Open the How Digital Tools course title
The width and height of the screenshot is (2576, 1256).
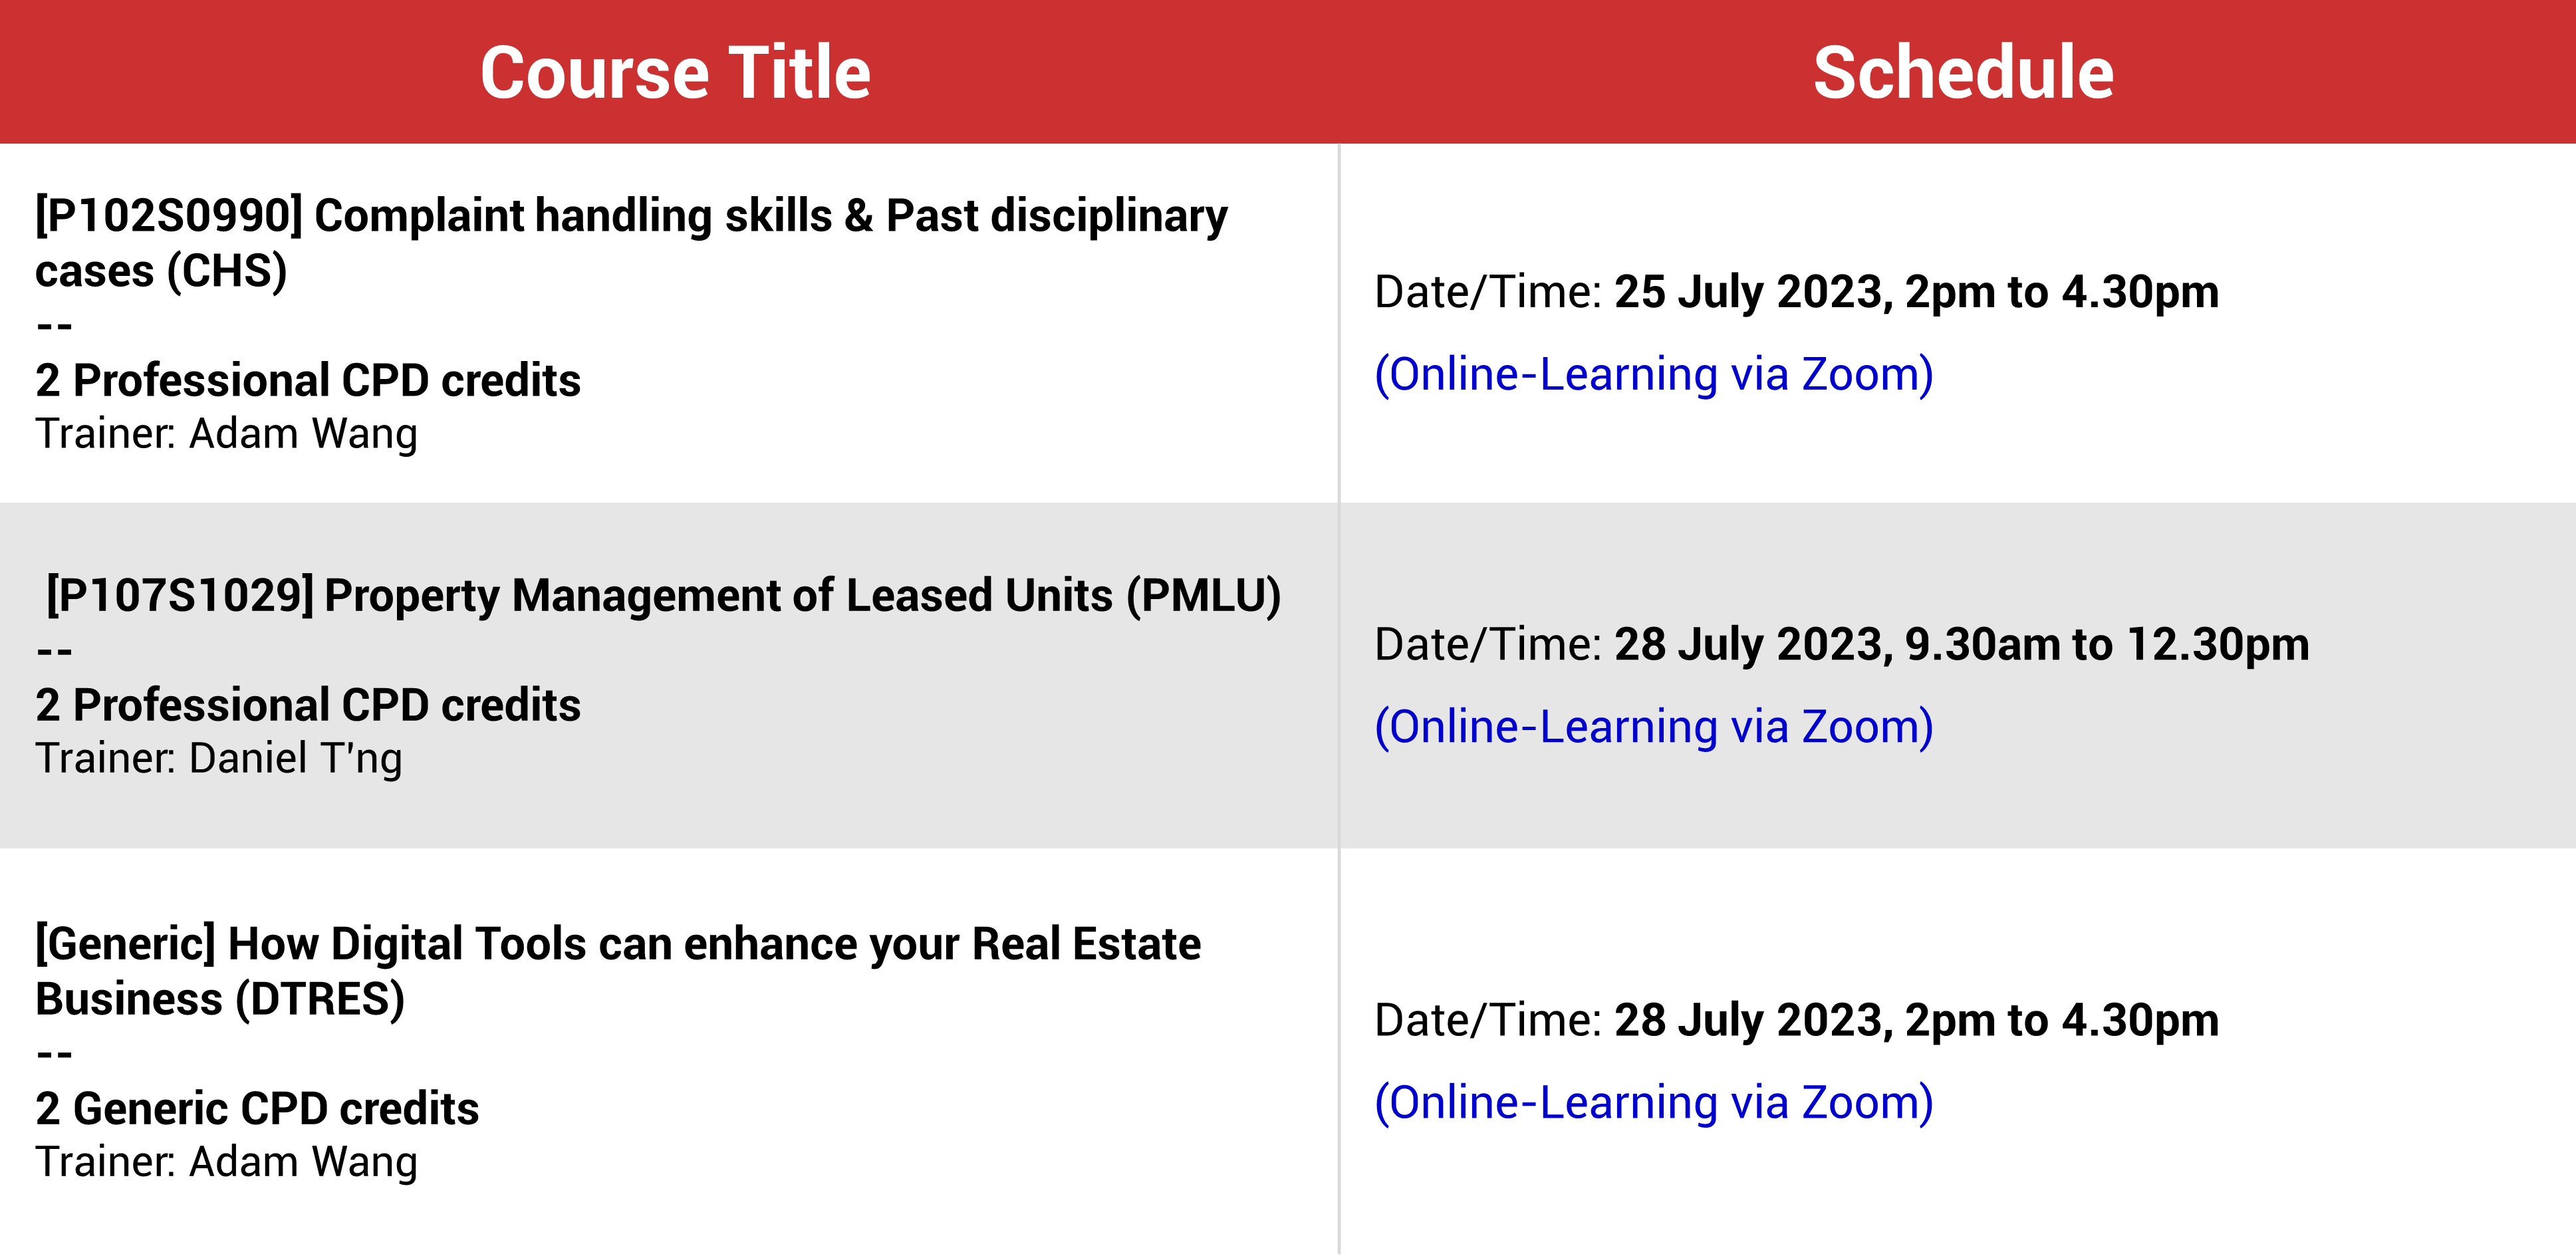tap(618, 971)
